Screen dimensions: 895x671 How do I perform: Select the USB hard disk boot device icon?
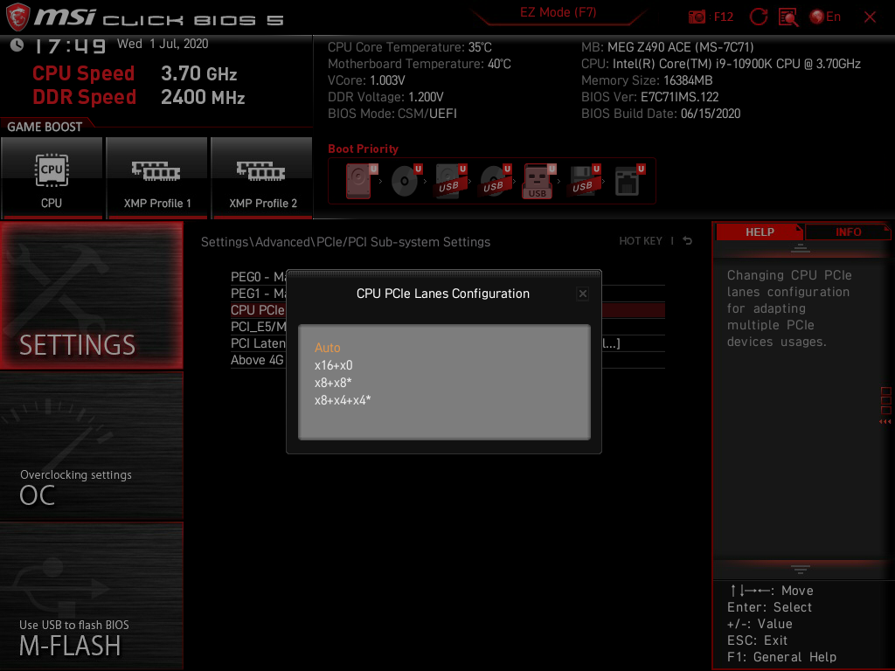[448, 181]
